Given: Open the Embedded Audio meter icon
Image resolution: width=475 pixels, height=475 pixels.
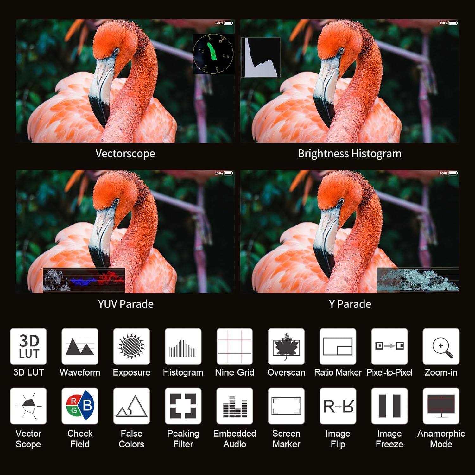Looking at the screenshot, I should click(235, 406).
